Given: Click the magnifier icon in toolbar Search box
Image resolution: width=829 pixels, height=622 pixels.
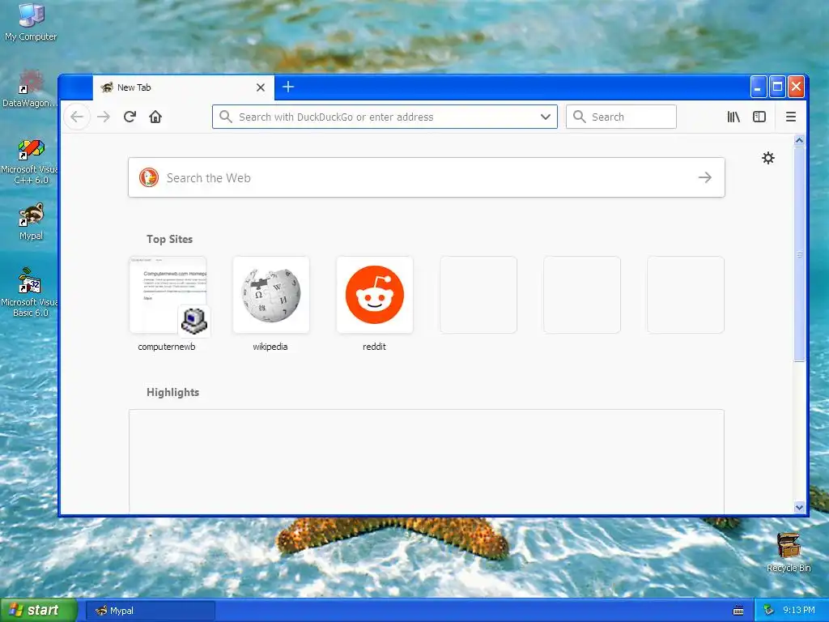Looking at the screenshot, I should tap(580, 117).
